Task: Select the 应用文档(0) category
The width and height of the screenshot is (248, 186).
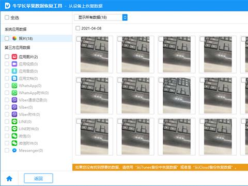Action: pos(28,78)
